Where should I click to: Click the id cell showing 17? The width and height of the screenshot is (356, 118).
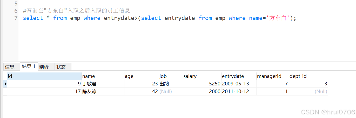click(44, 91)
